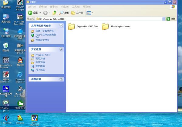Open the 帮助(H) menu
This screenshot has height=127, width=182.
click(x=87, y=7)
